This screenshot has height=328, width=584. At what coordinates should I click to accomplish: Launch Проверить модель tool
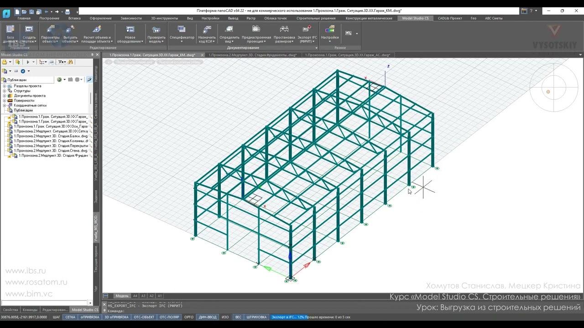[156, 34]
